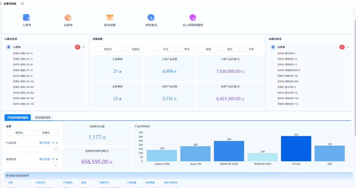Open 产品名称 等于任意一个 condition dropdown
Screen dimensions: 356x188
pos(48,143)
